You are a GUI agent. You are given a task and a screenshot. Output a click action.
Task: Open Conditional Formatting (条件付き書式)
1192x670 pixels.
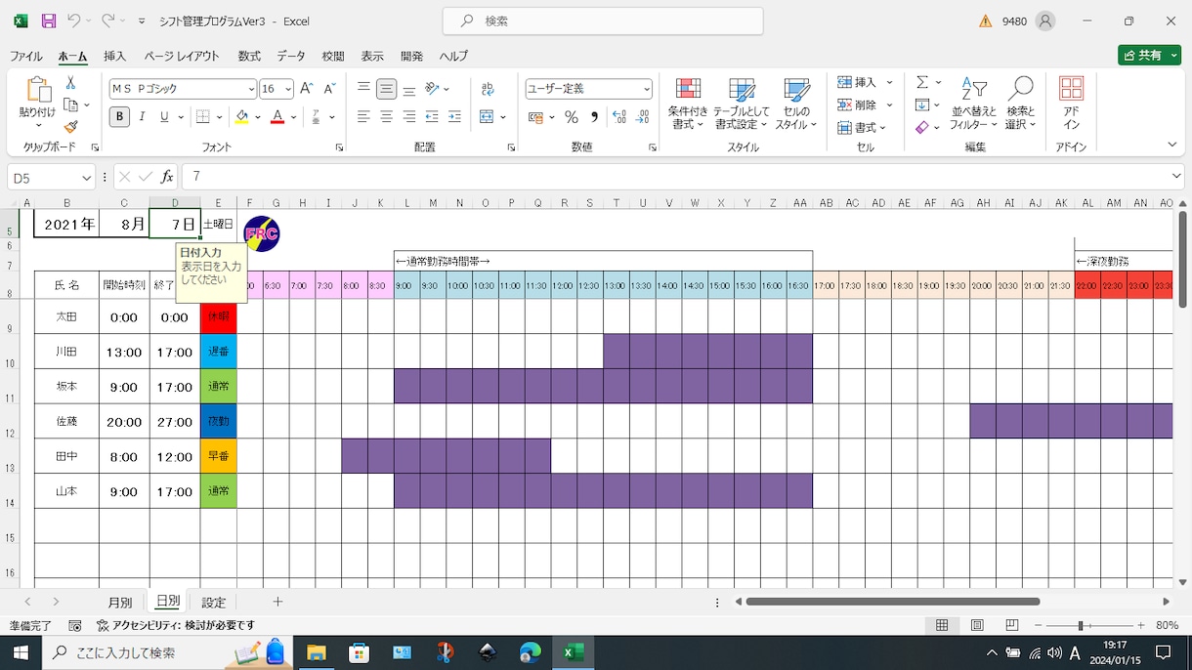(688, 105)
